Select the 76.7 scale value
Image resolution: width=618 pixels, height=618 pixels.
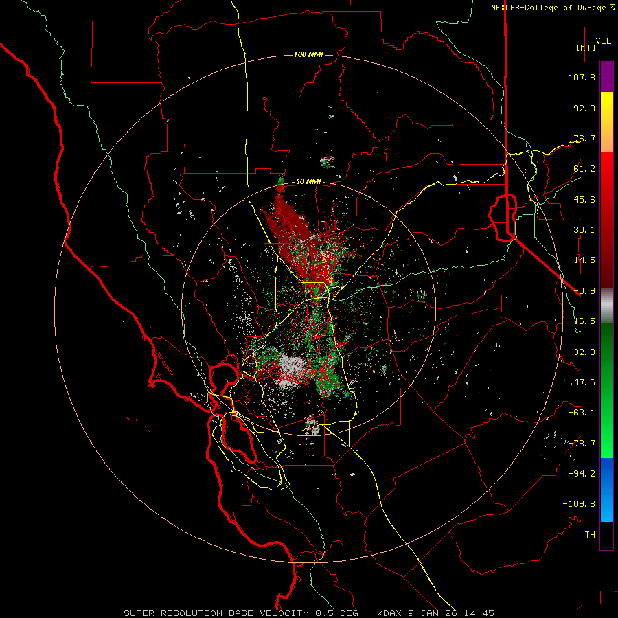click(584, 138)
